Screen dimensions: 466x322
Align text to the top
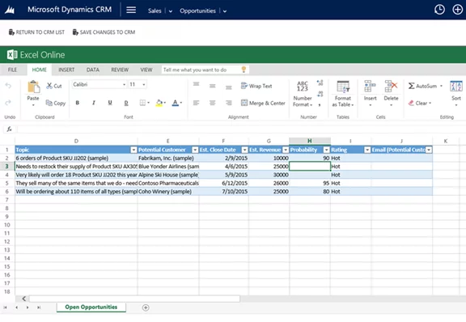click(x=196, y=84)
